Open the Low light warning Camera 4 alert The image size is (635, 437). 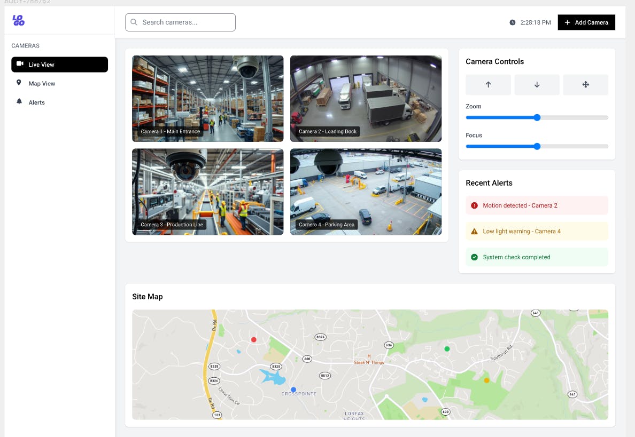(537, 231)
